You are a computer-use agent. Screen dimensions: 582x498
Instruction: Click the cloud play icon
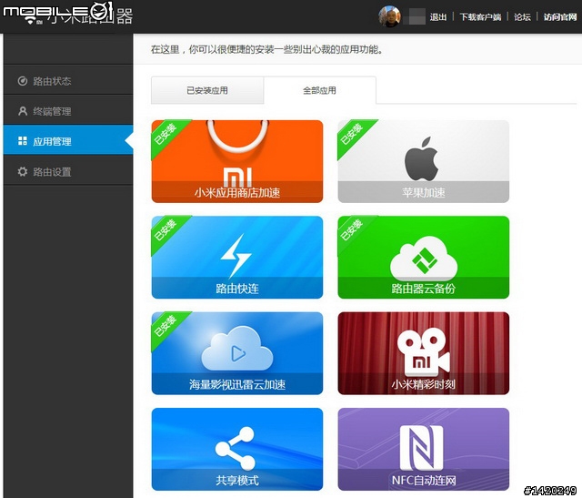point(237,350)
